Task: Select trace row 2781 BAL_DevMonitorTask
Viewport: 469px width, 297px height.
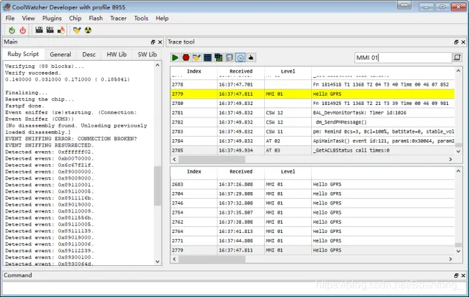Action: 312,113
